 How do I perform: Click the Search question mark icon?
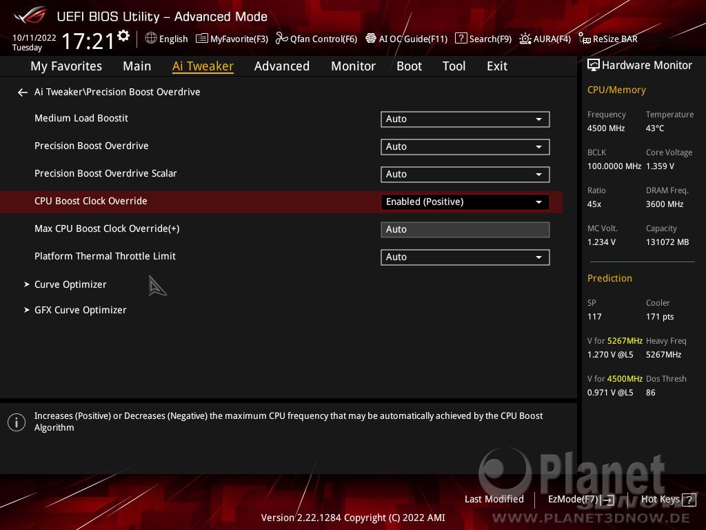pos(461,39)
